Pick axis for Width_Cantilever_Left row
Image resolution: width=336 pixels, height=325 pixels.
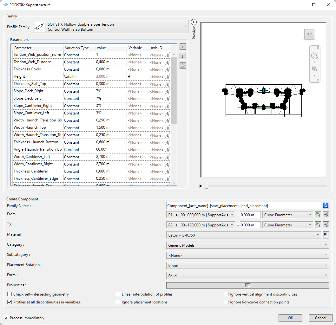tap(168, 157)
